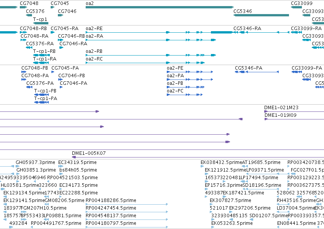
Task: Open the CG7045-RA transcript label
Action: (x=64, y=28)
